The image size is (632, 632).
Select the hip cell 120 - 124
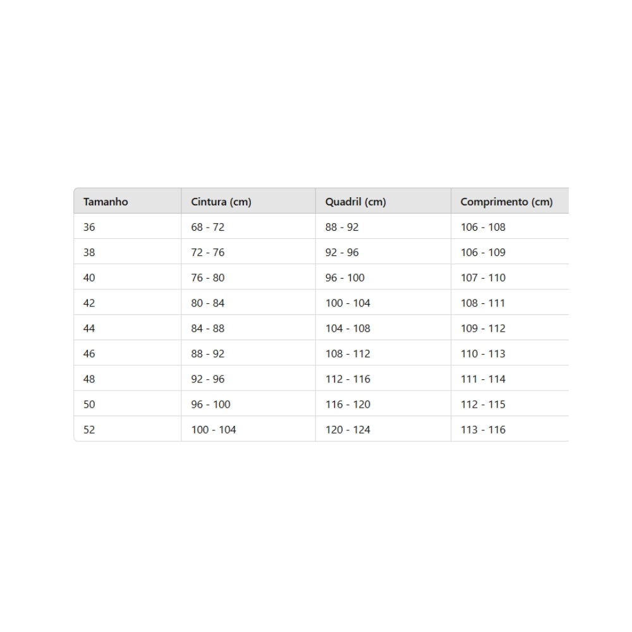pos(348,429)
